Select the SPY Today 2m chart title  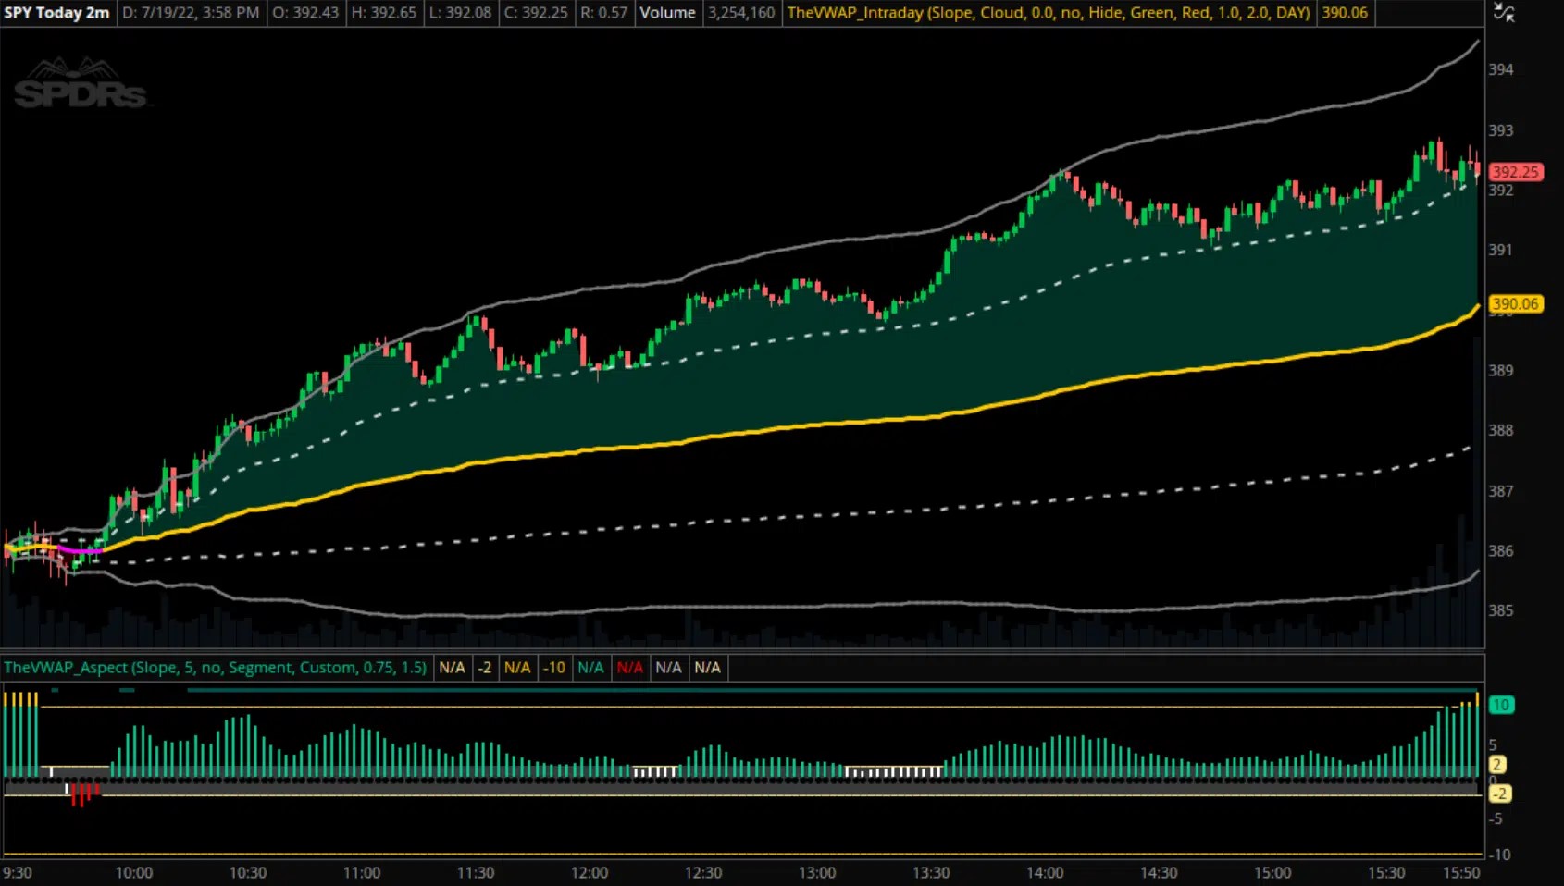(x=56, y=13)
